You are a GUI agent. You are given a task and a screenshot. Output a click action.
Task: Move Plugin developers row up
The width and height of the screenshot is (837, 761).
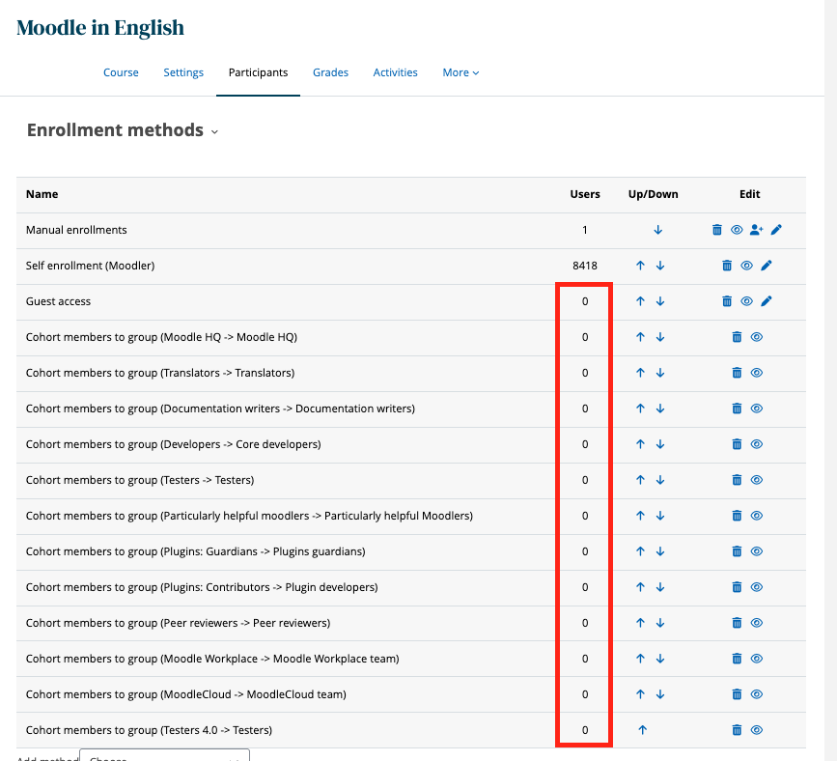[641, 587]
